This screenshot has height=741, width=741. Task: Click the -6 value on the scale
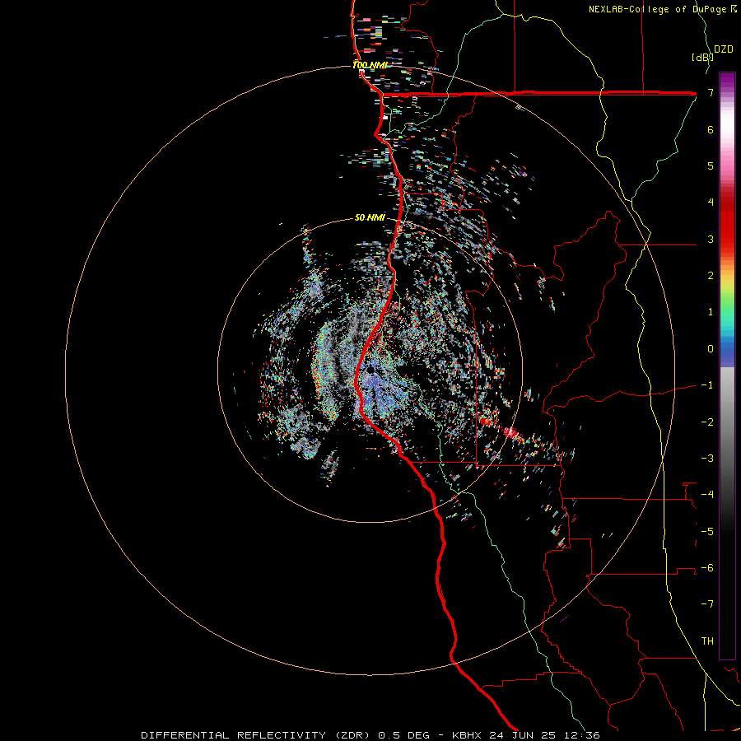coord(707,568)
